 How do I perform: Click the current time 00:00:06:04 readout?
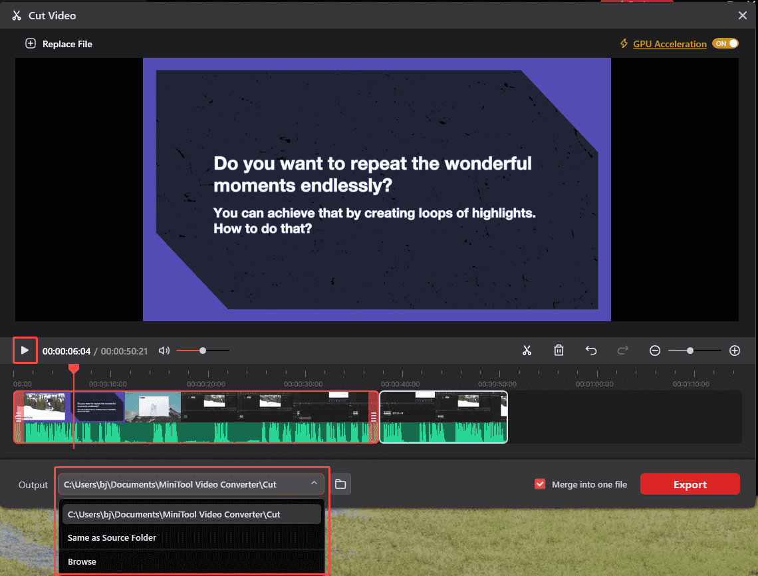coord(66,351)
